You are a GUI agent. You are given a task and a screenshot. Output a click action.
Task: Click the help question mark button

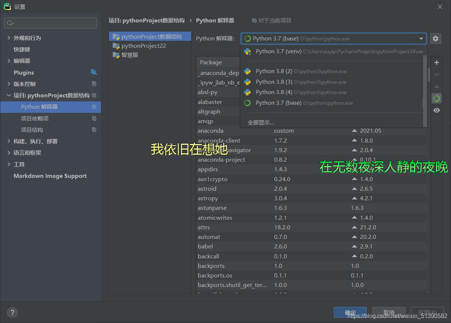12,313
